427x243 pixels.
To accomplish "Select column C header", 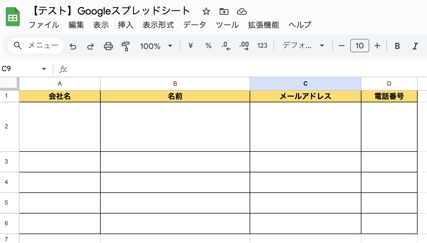I will (306, 84).
